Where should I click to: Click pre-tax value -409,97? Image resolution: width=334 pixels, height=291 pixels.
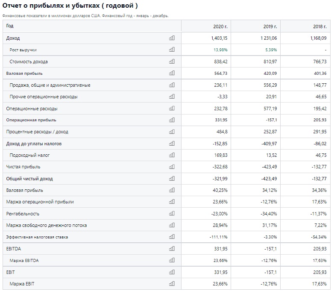tap(269, 144)
